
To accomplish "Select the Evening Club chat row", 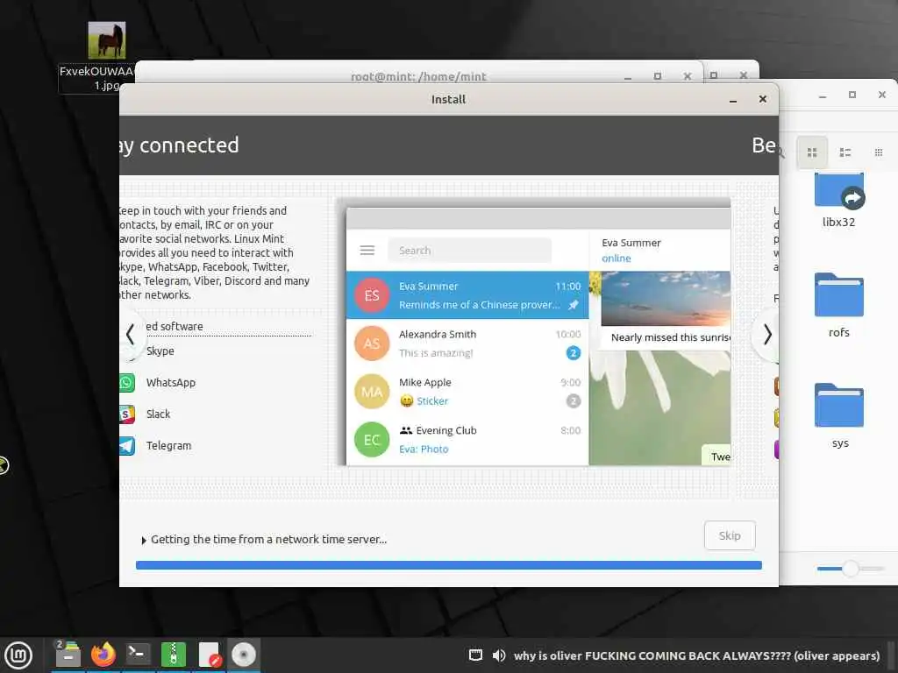I will (x=467, y=440).
